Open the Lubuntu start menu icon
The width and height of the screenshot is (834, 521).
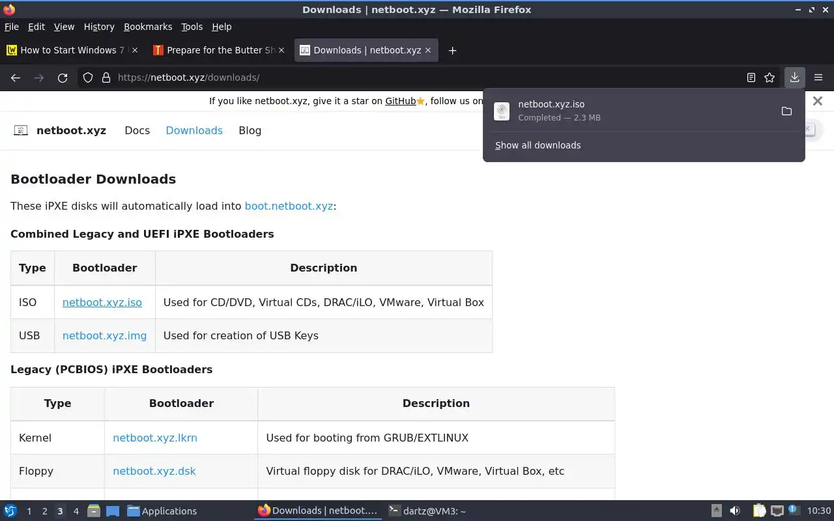pos(10,511)
